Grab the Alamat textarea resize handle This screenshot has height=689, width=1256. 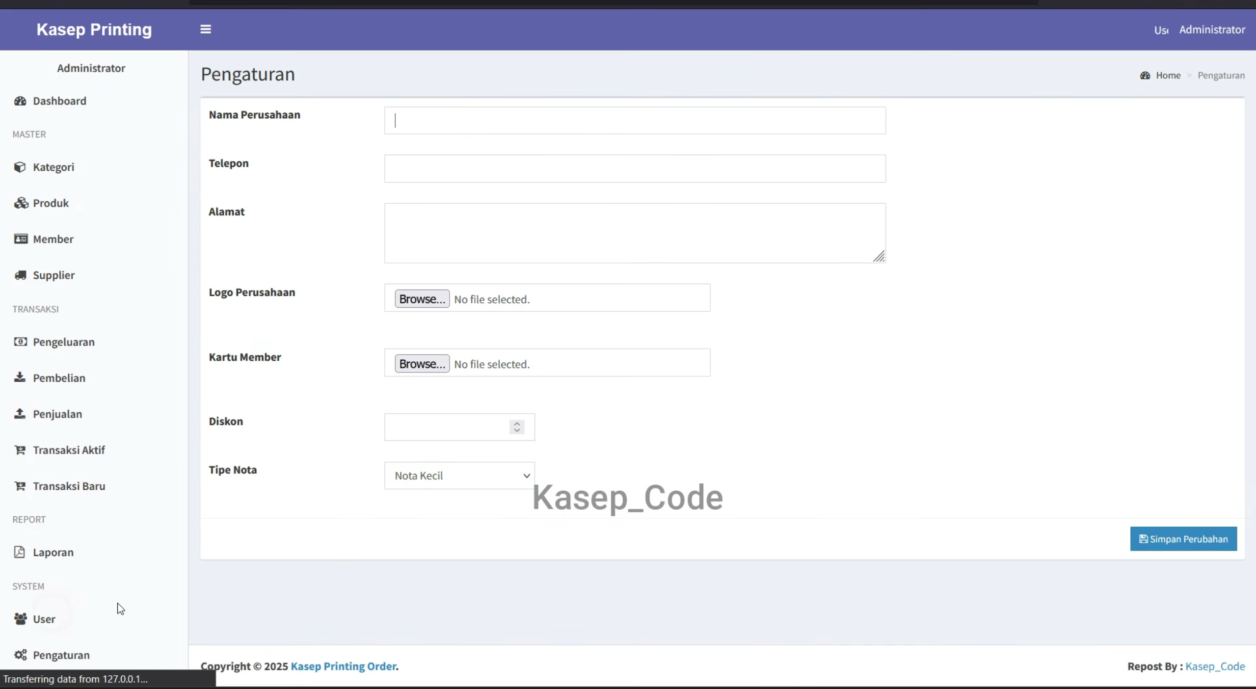tap(879, 256)
